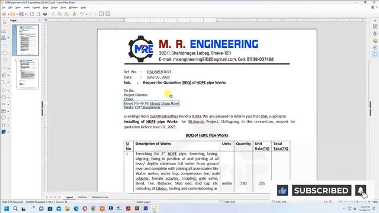Click the Redo arrow icon
This screenshot has height=213, width=379.
(x=91, y=14)
